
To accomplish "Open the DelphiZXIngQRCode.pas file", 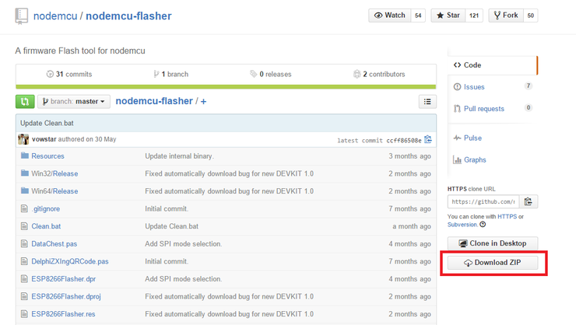I will (70, 261).
